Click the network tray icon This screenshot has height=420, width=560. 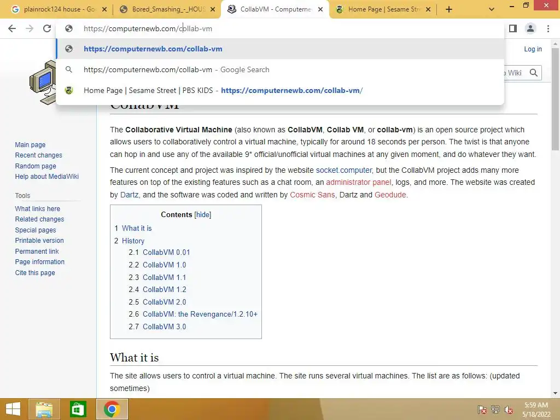point(495,409)
